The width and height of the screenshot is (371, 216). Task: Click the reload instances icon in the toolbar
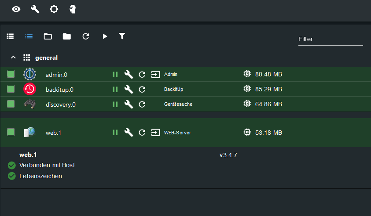coord(86,36)
